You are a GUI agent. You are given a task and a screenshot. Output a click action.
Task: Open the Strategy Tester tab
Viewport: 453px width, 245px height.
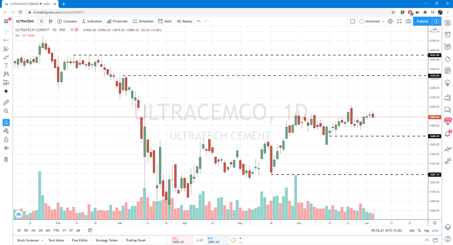coord(107,240)
